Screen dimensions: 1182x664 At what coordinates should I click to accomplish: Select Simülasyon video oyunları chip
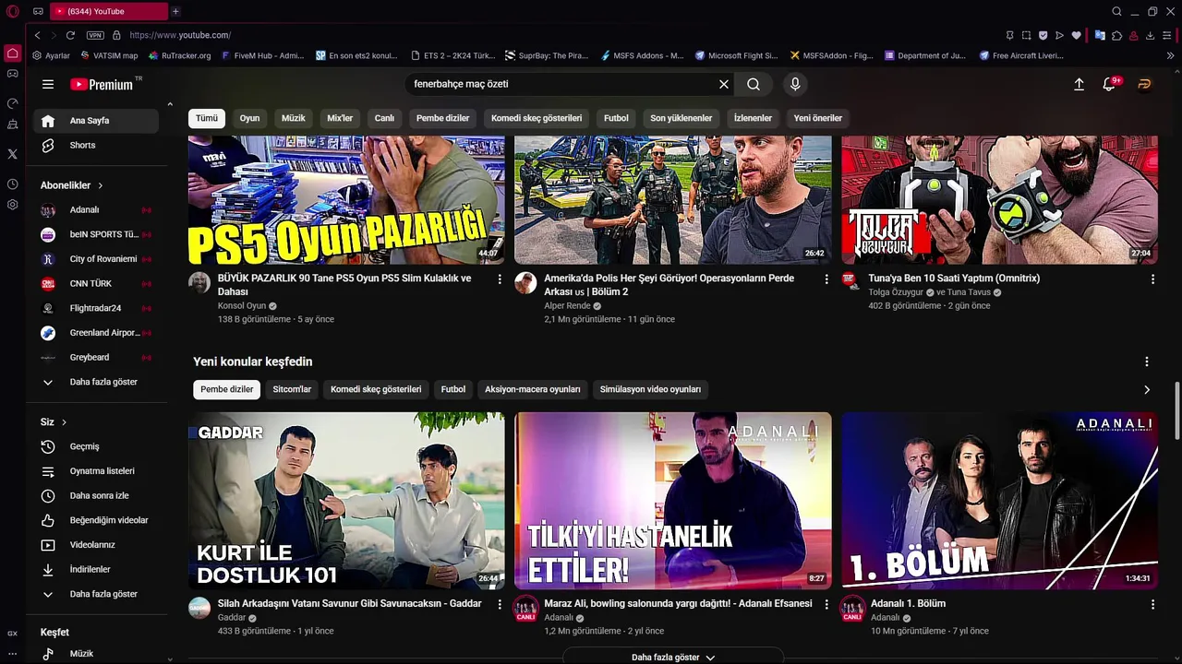pos(650,389)
